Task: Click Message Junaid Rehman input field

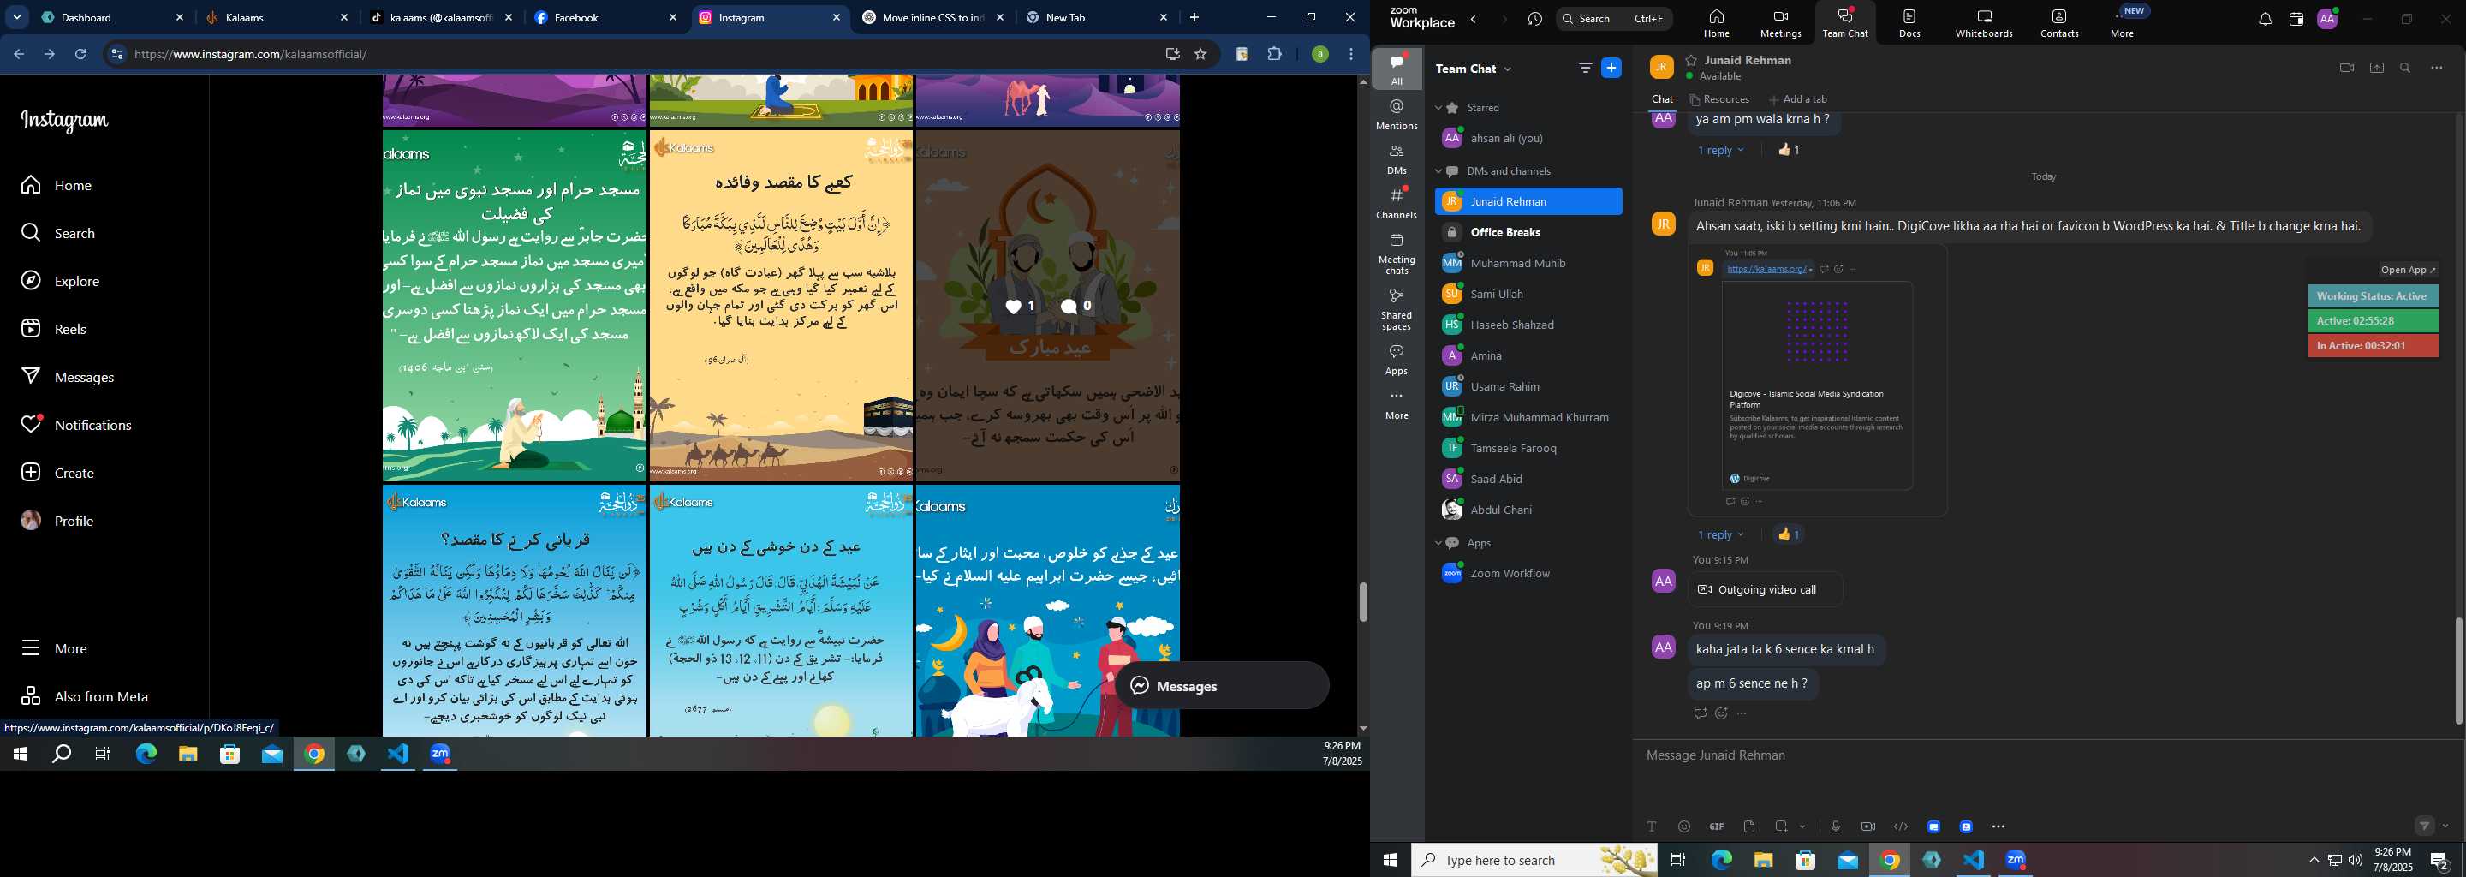Action: pos(2046,755)
